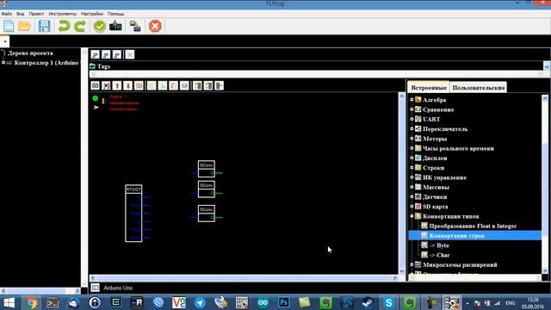Select the Датчики tree item
Image resolution: width=551 pixels, height=310 pixels.
[x=435, y=197]
